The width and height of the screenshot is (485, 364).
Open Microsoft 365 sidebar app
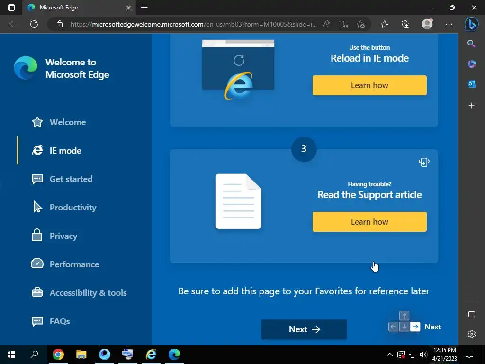click(471, 64)
